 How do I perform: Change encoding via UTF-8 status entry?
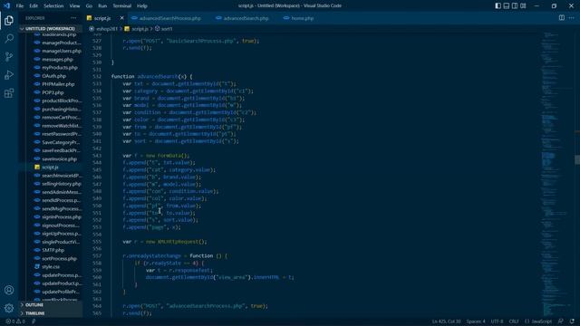pos(497,321)
